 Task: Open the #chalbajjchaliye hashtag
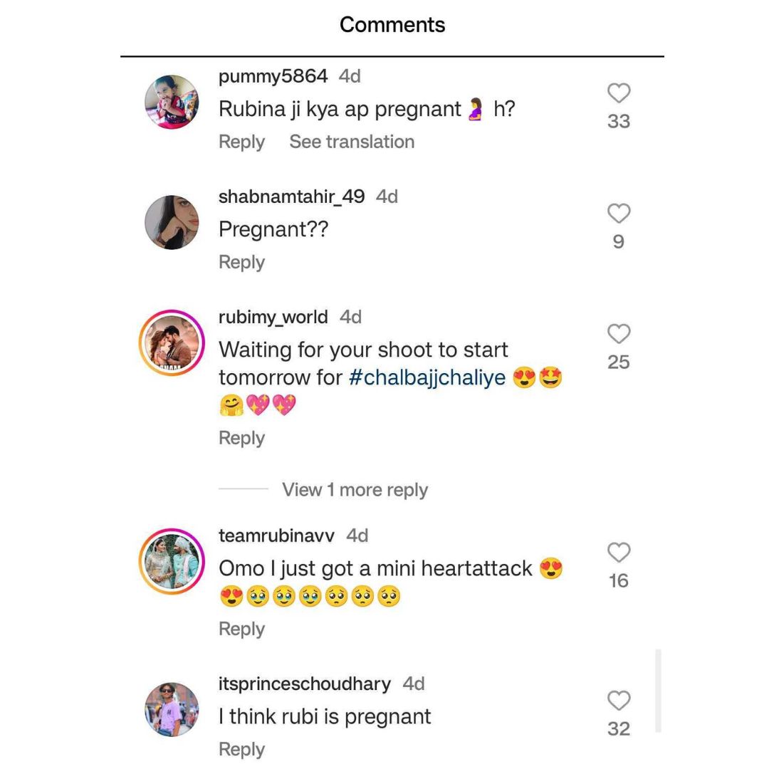click(427, 378)
